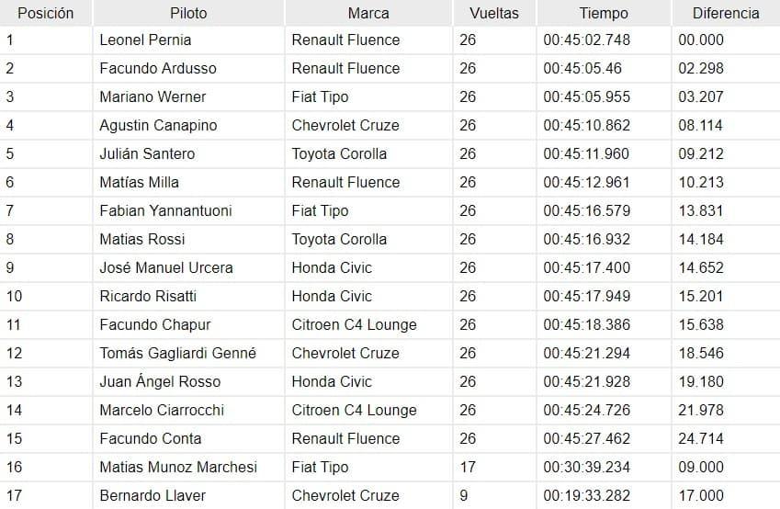Select the Bernardo Llaver name cell

(188, 495)
